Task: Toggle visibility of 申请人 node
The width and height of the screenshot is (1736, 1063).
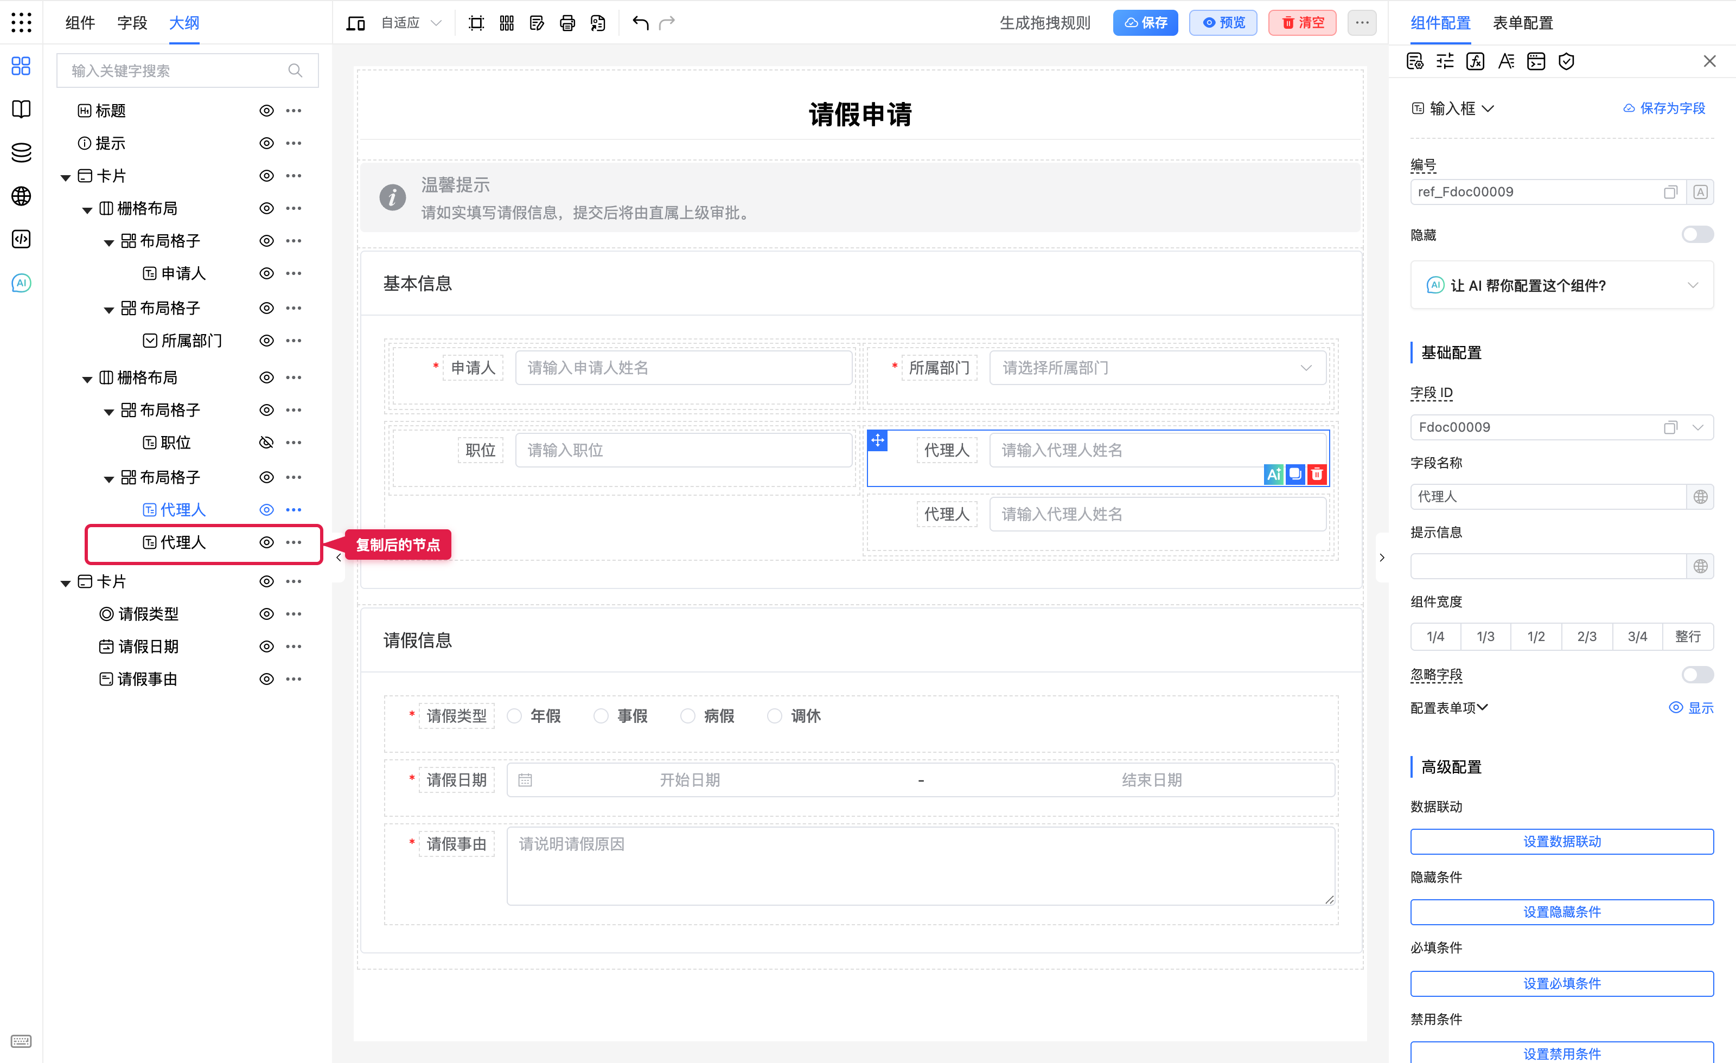Action: tap(266, 273)
